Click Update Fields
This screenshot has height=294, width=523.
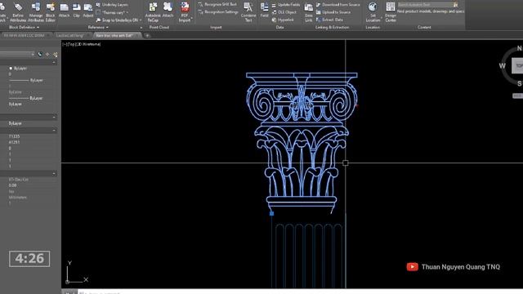click(285, 5)
